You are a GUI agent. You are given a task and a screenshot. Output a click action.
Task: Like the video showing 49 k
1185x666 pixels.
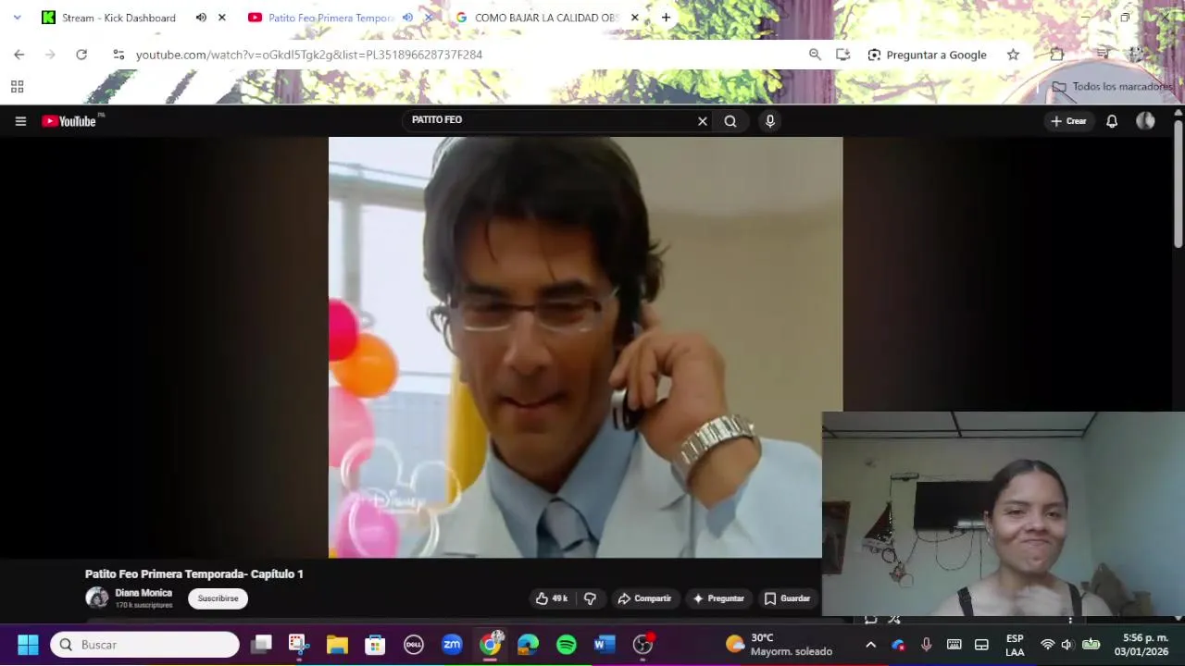pos(552,598)
